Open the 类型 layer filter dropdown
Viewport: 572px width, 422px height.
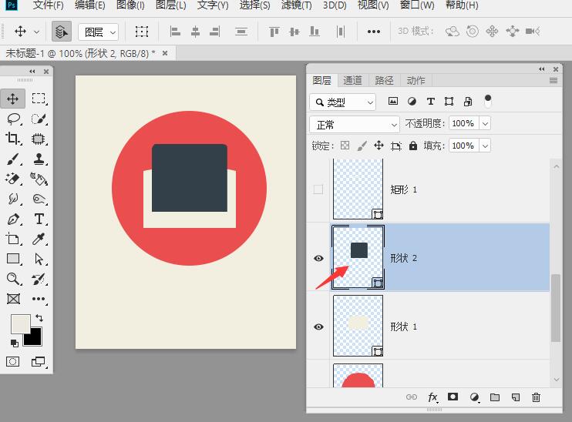(343, 102)
